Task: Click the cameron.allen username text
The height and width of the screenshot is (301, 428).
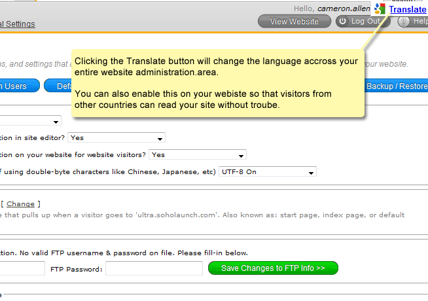Action: [344, 9]
